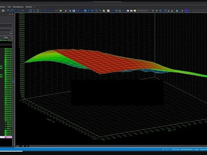This screenshot has width=207, height=155.
Task: Switch to the 2d view tab
Action: [23, 146]
